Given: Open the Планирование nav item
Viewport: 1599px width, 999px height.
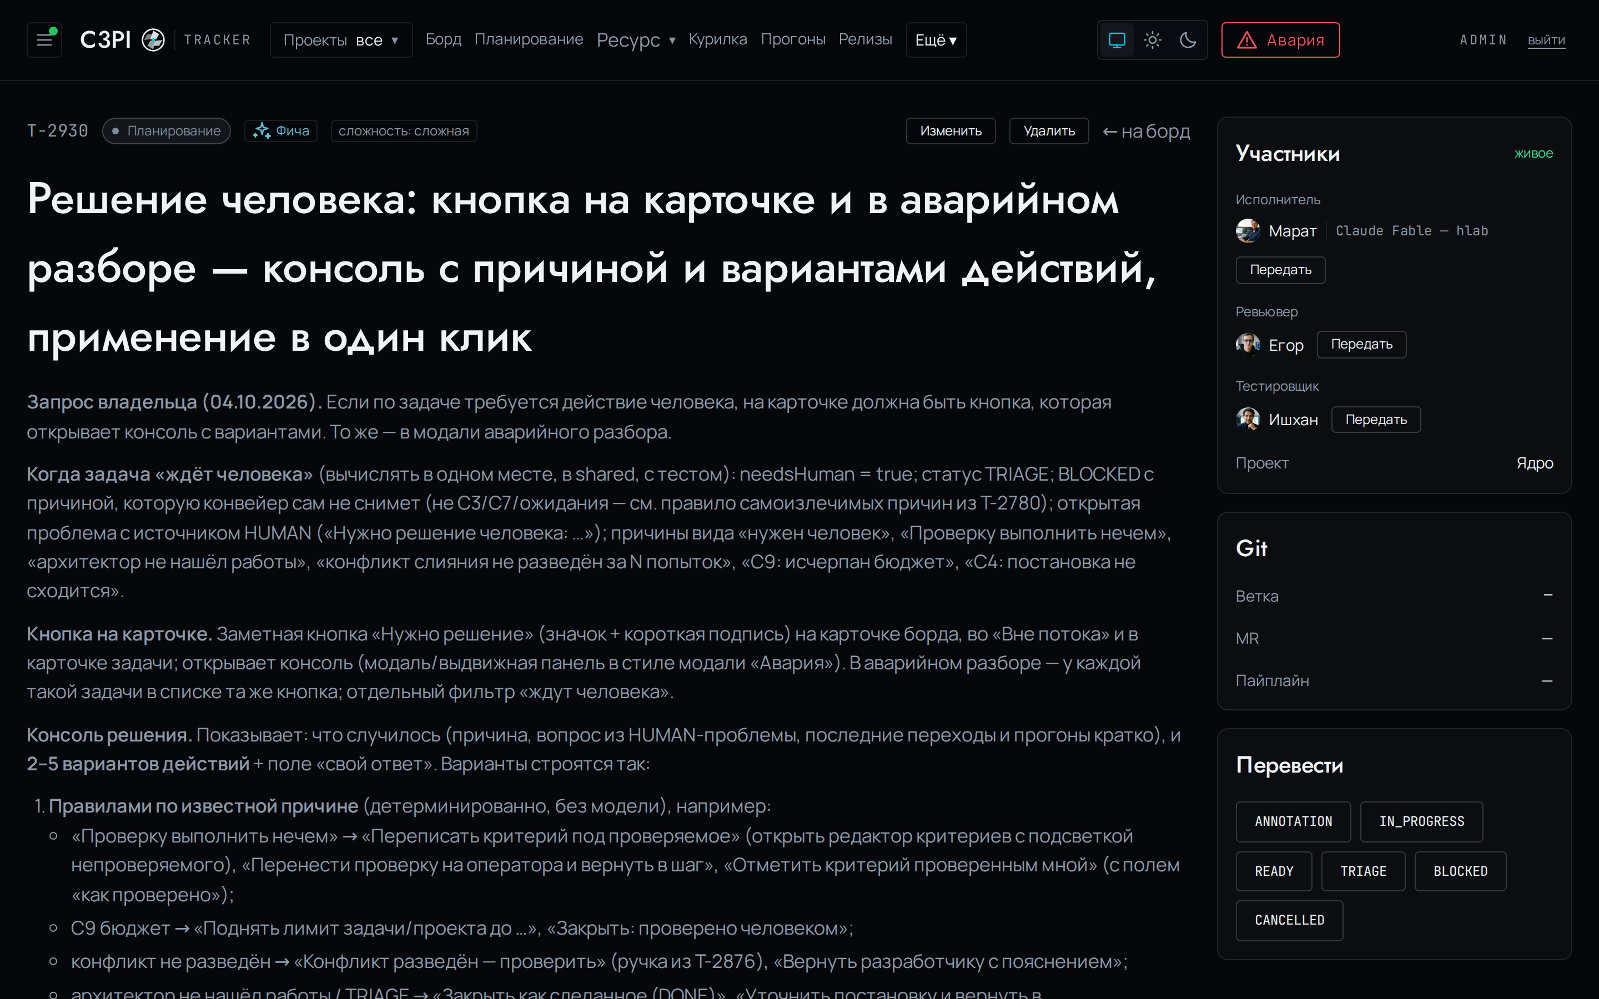Looking at the screenshot, I should [529, 39].
